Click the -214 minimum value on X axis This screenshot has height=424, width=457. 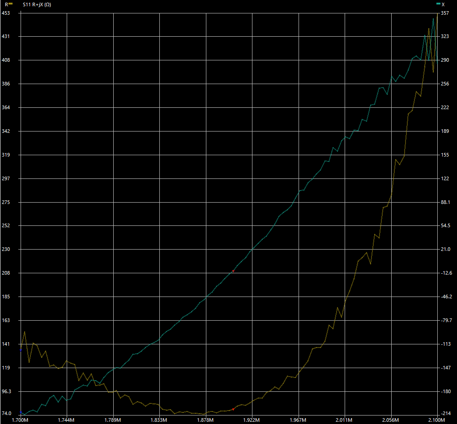pyautogui.click(x=446, y=413)
